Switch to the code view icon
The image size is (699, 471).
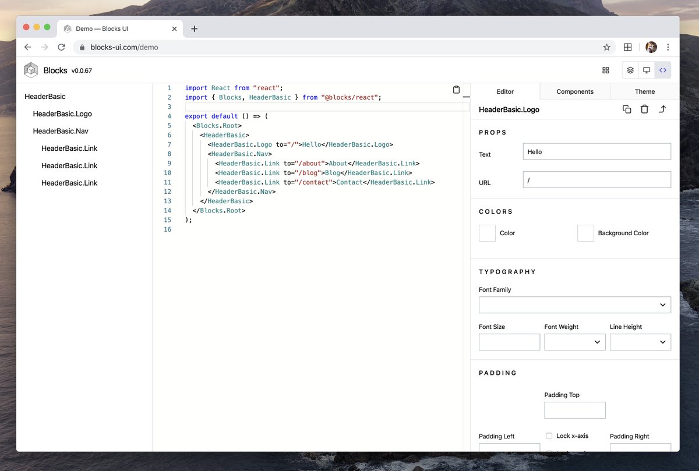point(663,70)
